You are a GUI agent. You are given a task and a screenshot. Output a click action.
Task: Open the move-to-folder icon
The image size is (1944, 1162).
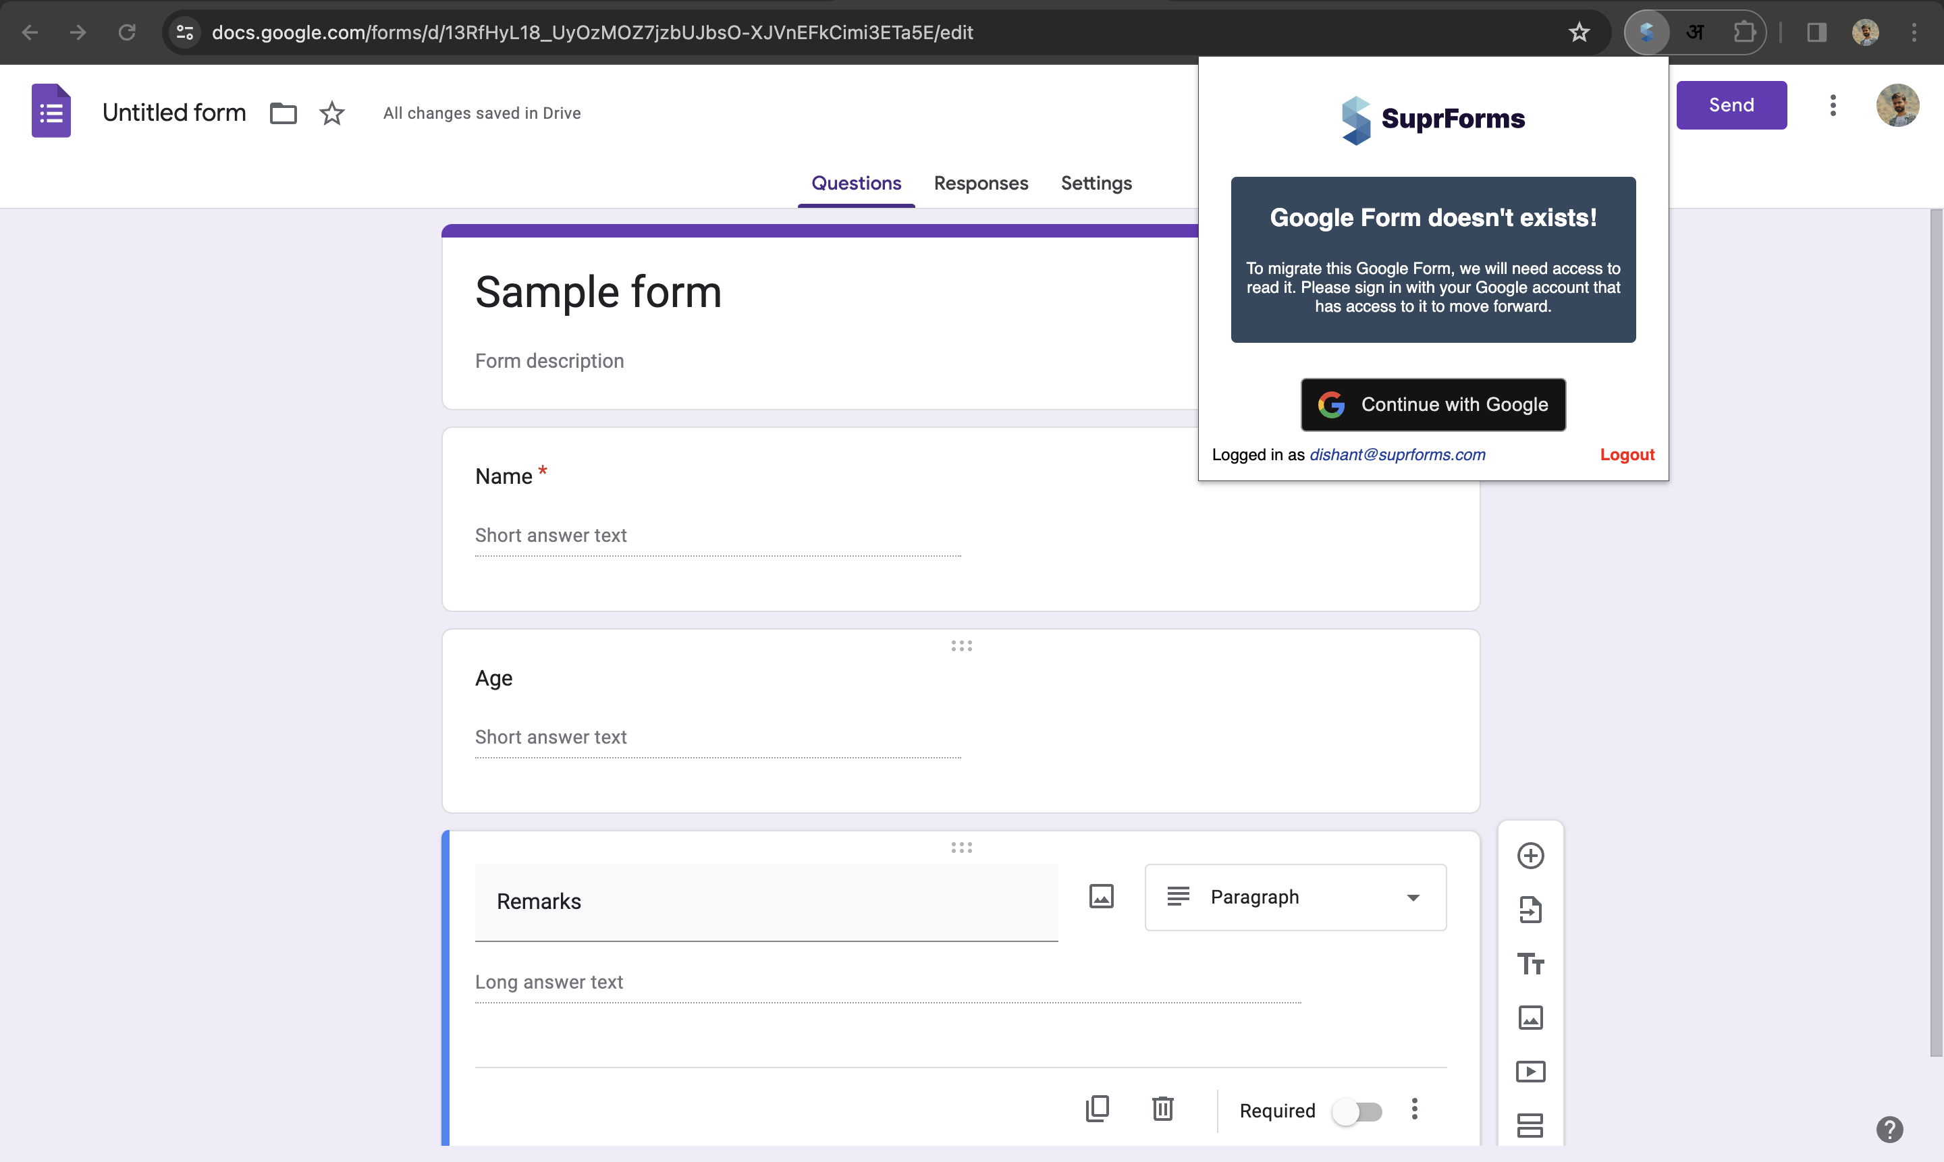[x=283, y=113]
